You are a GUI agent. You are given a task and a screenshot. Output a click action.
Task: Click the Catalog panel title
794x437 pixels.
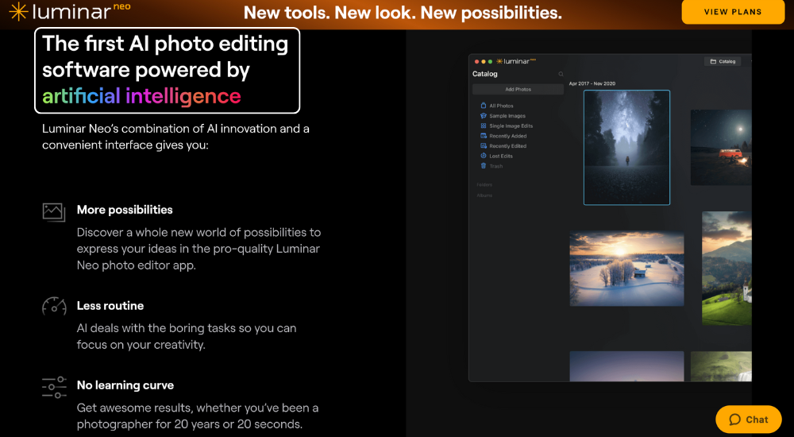484,74
